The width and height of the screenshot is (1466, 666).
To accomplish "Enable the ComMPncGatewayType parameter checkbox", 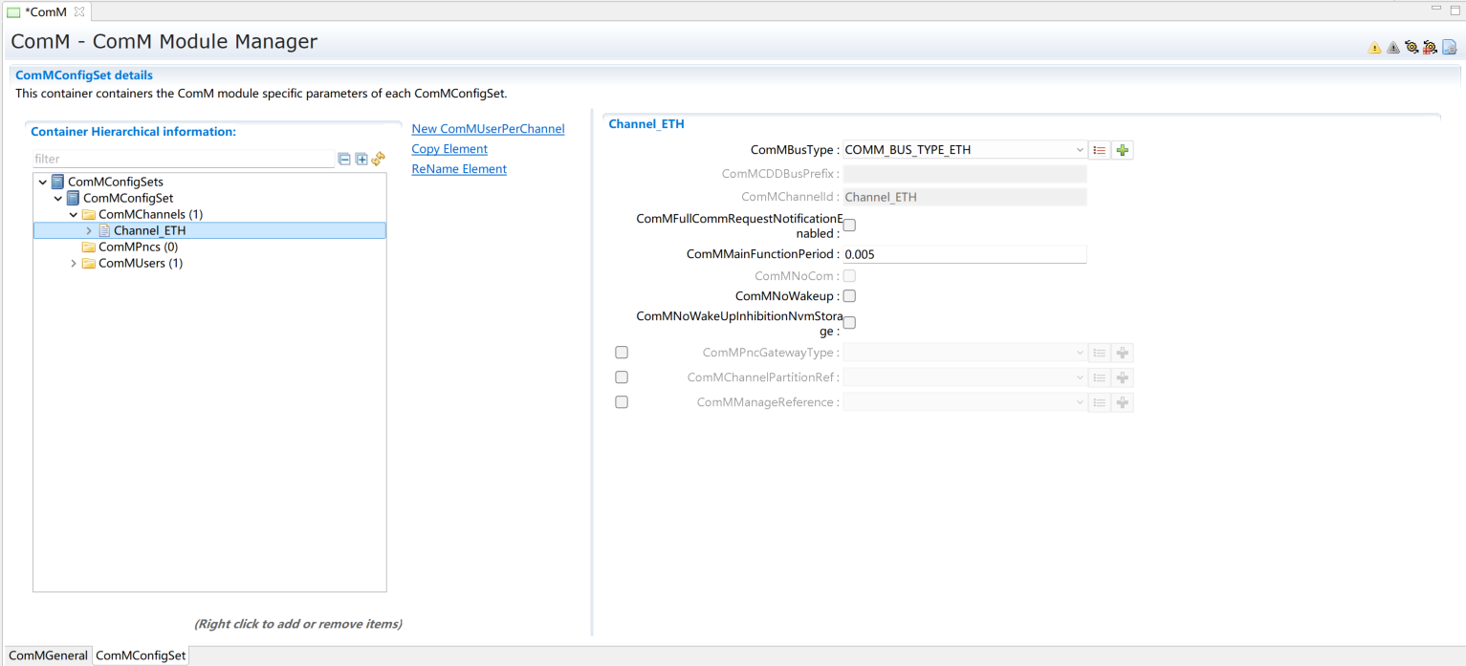I will 622,353.
